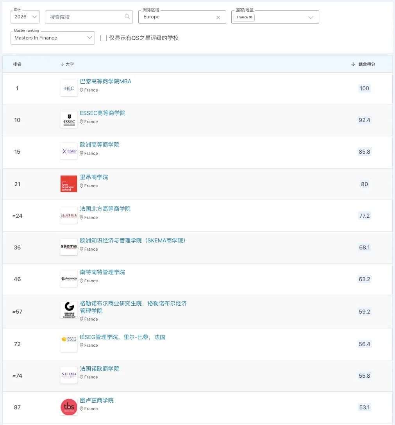Click the red Lyon business school logo

pyautogui.click(x=69, y=184)
